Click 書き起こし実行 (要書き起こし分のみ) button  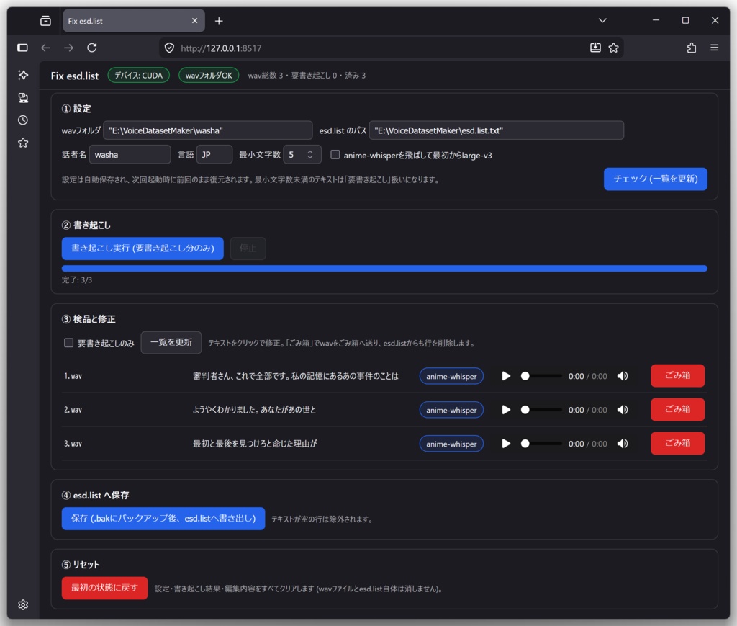[143, 249]
